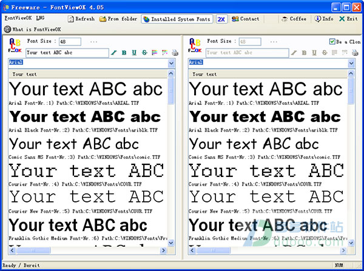This screenshot has width=364, height=271.
Task: Click right '...' next to Font Size
Action: [x=274, y=42]
